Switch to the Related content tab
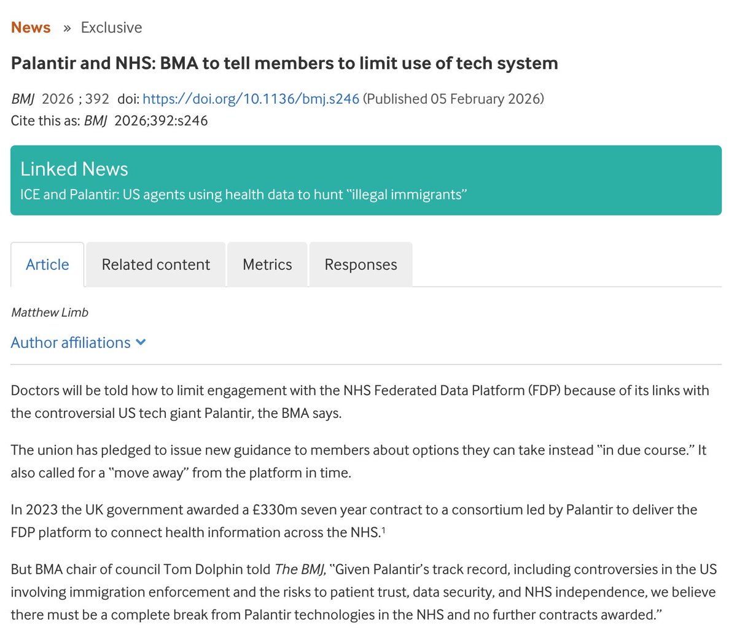 pos(156,264)
